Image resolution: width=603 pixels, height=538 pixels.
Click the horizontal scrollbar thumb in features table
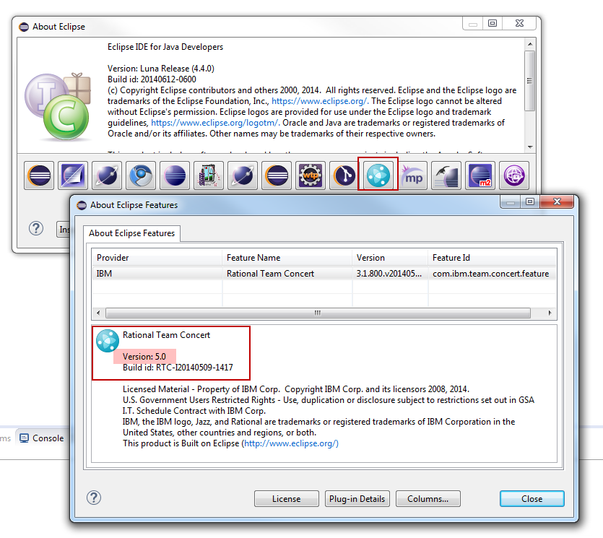coord(318,313)
